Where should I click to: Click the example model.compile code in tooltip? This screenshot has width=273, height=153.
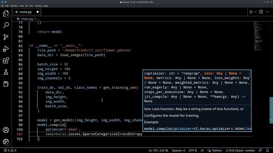pos(197,129)
